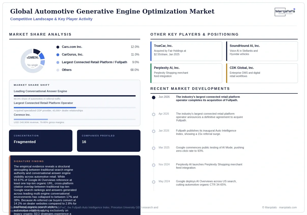Click the Cerence Inc. heading
Viewport: 307px width, 215px height.
pyautogui.click(x=22, y=115)
